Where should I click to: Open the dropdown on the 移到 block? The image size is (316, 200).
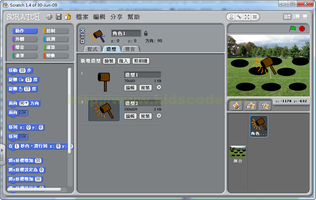24,136
